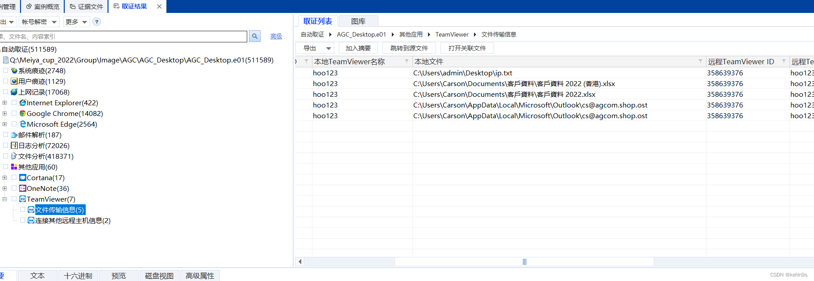Click the 其他应用 apps icon
814x281 pixels.
tap(14, 167)
